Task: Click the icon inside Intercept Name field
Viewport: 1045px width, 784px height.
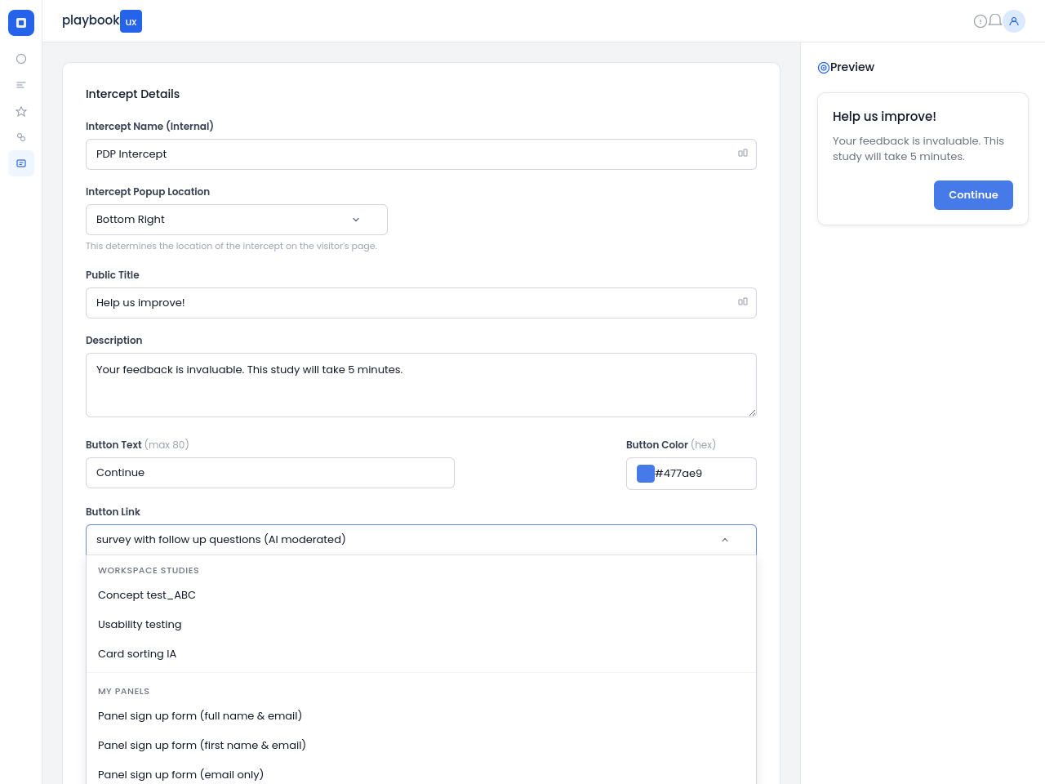Action: (742, 154)
